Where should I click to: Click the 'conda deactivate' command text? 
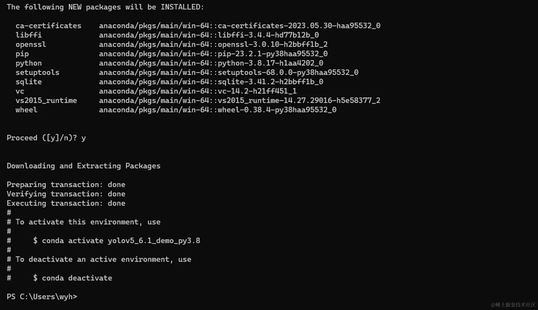[77, 278]
